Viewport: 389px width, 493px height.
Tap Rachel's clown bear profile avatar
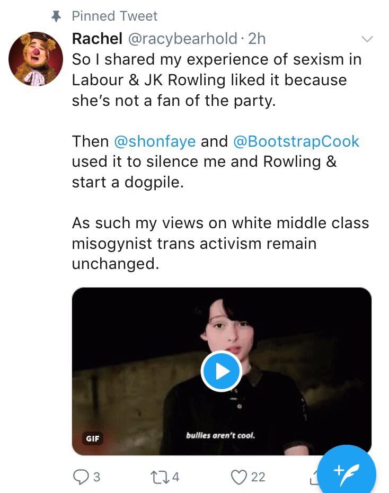pos(36,59)
